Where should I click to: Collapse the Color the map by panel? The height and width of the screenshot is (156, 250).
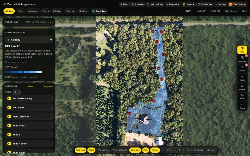tap(50, 33)
